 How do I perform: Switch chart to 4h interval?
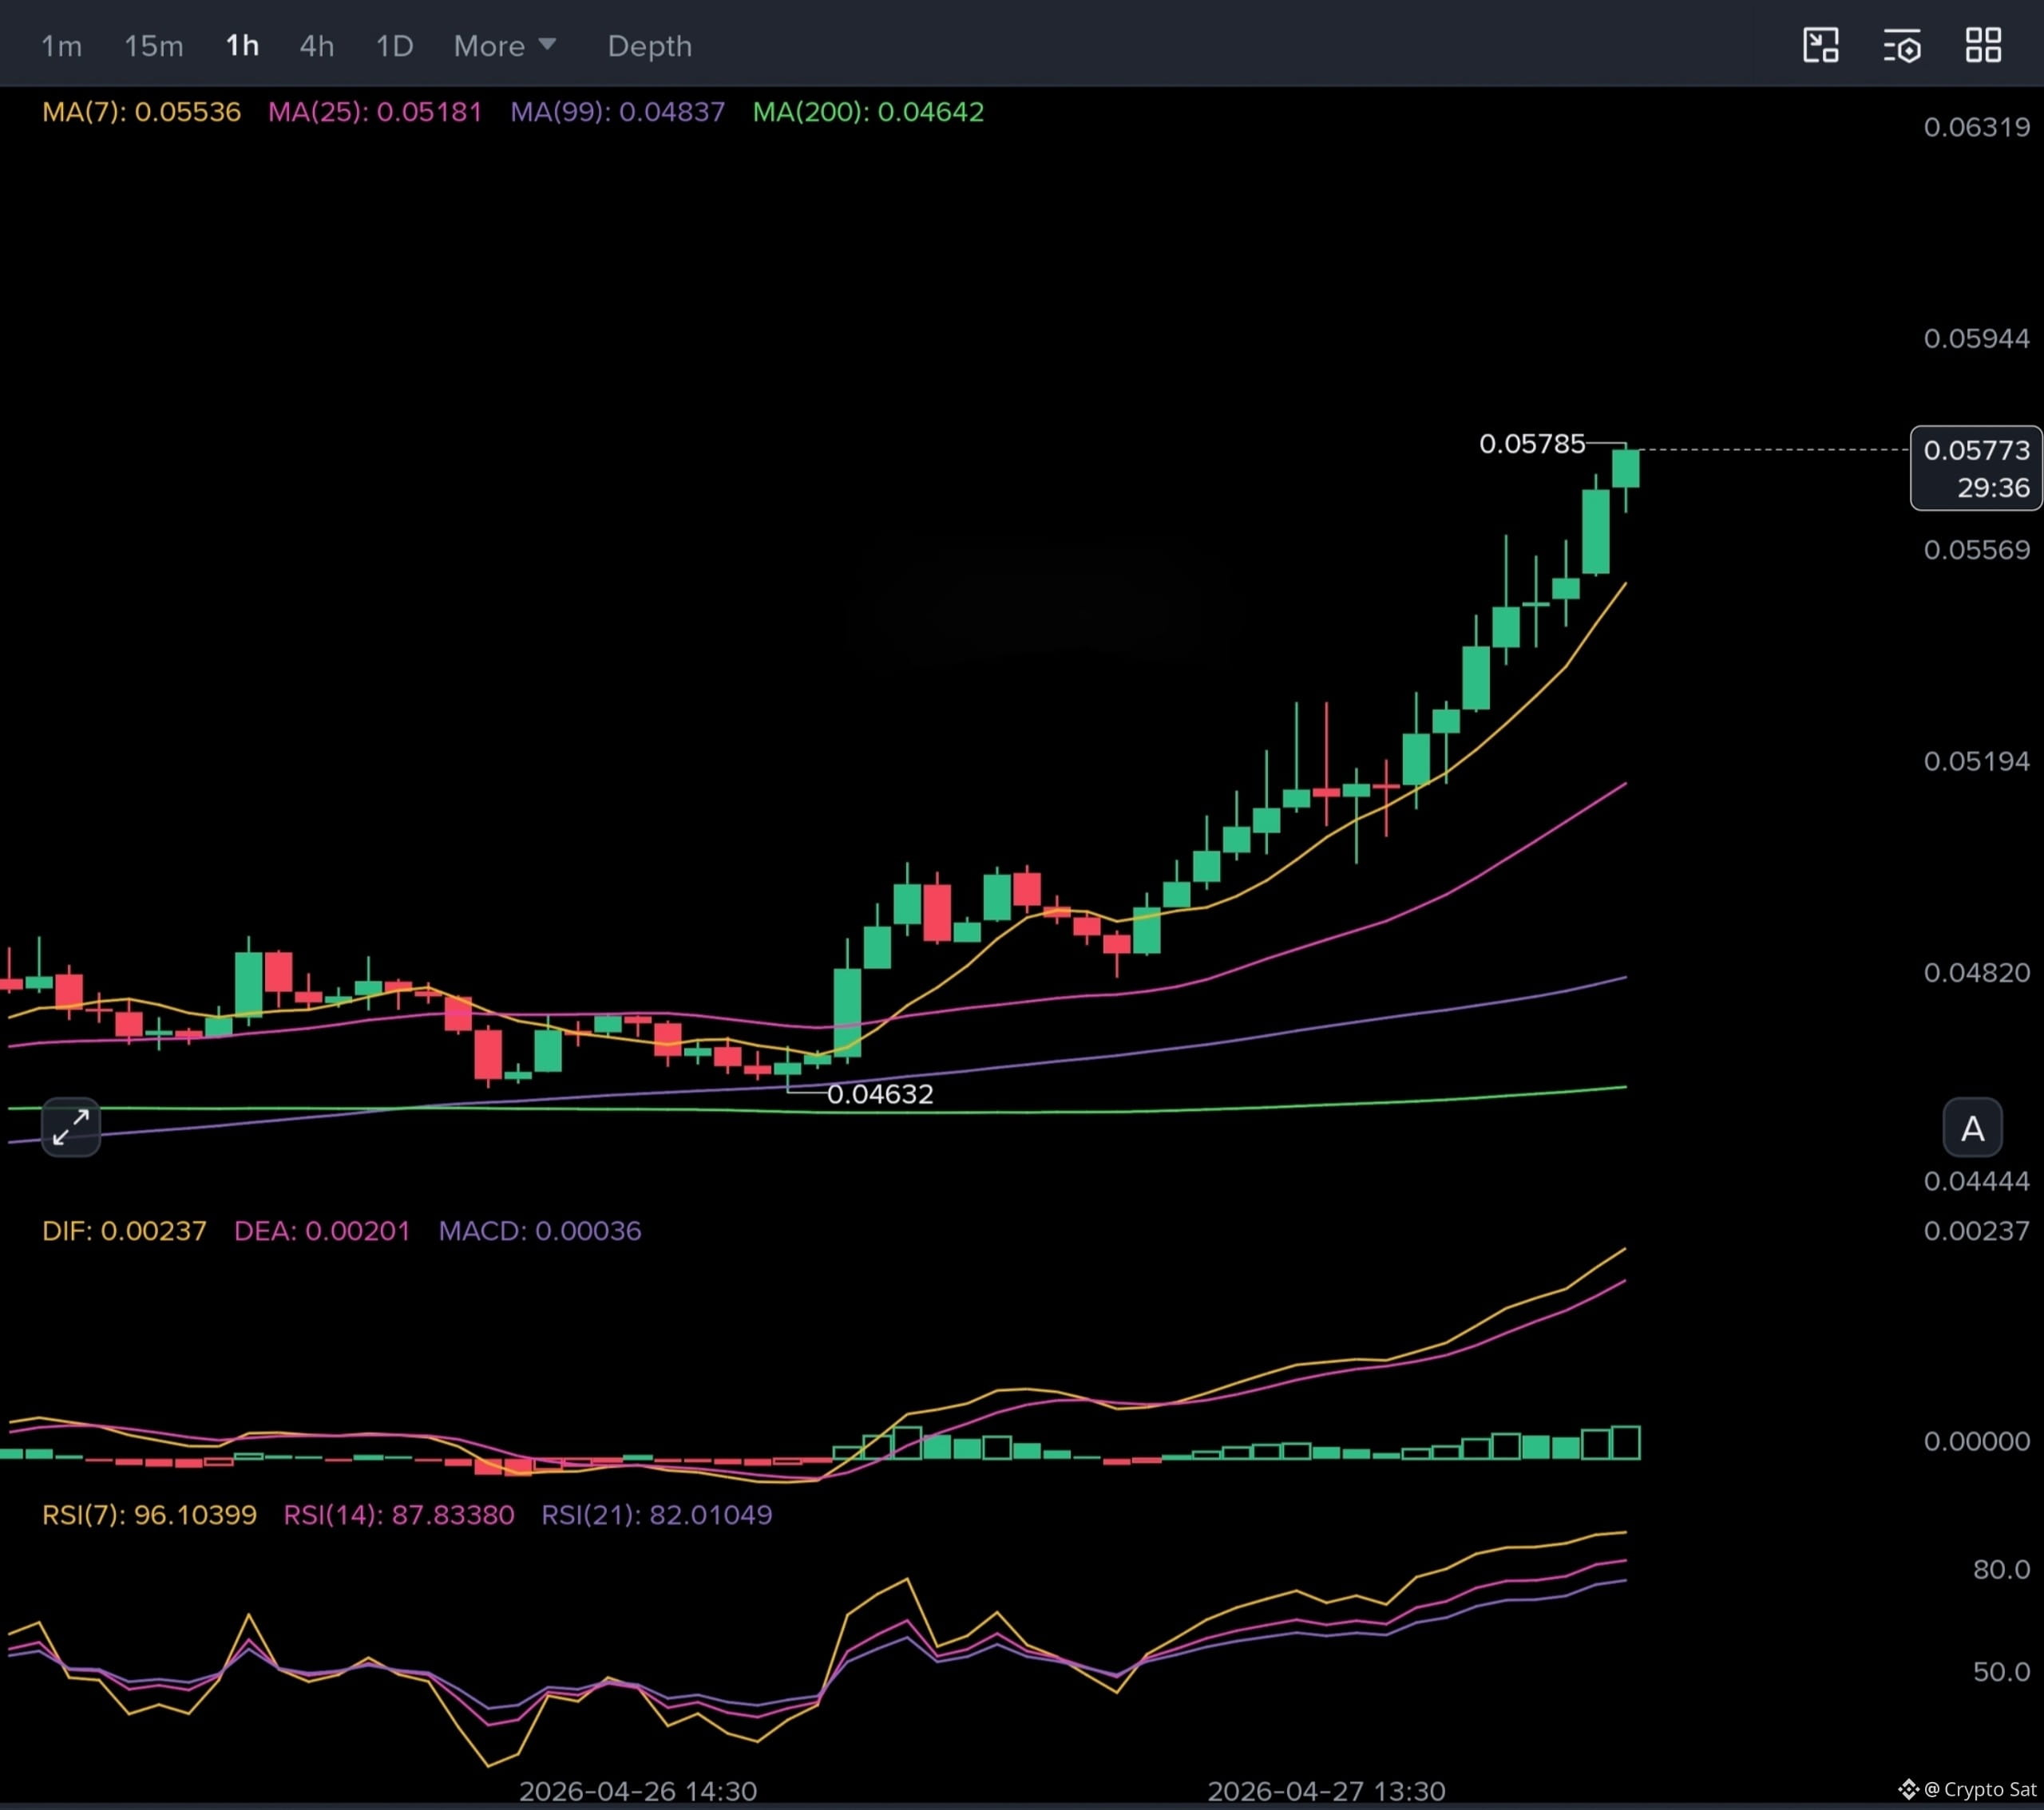(x=317, y=46)
